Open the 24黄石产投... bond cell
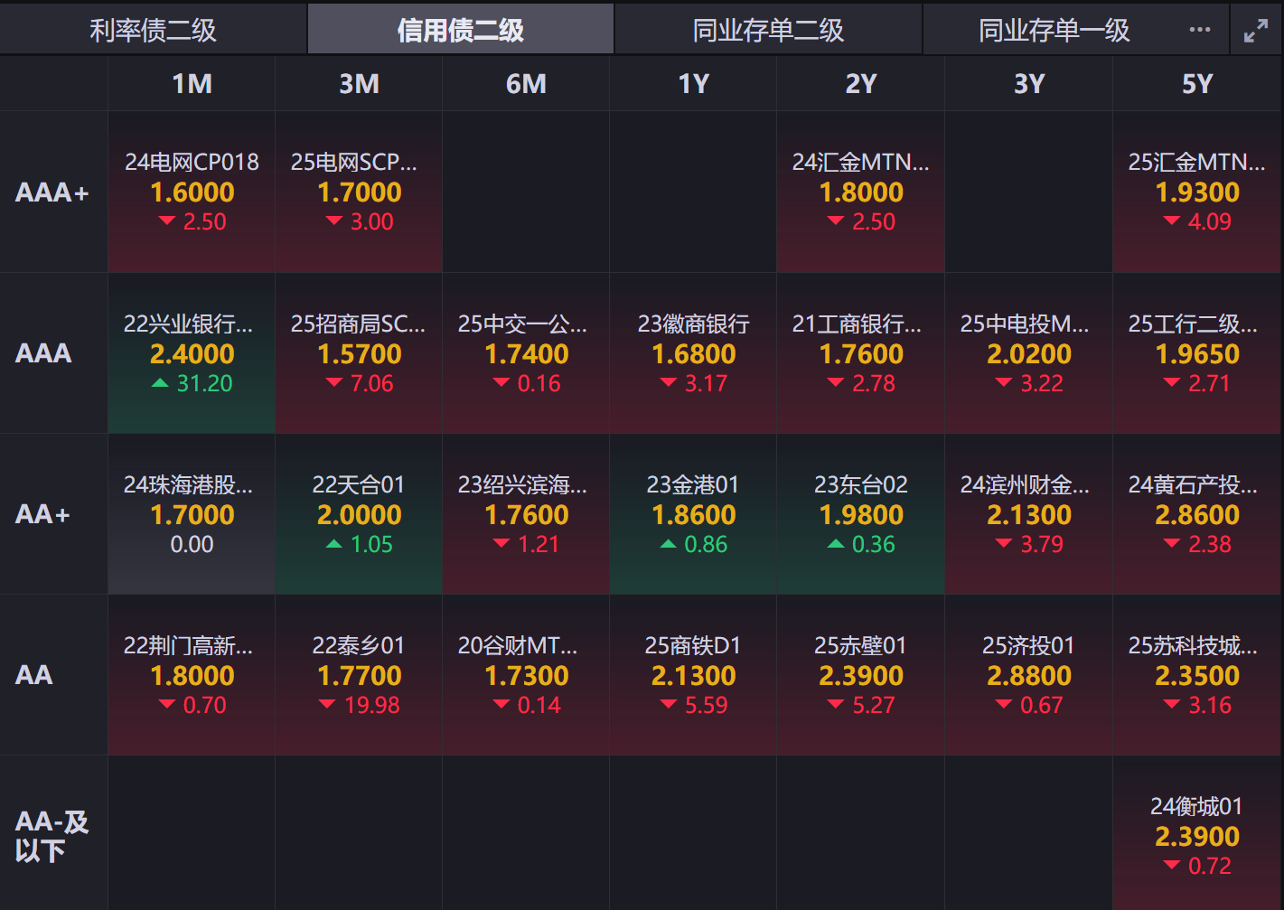Image resolution: width=1284 pixels, height=910 pixels. tap(1196, 514)
